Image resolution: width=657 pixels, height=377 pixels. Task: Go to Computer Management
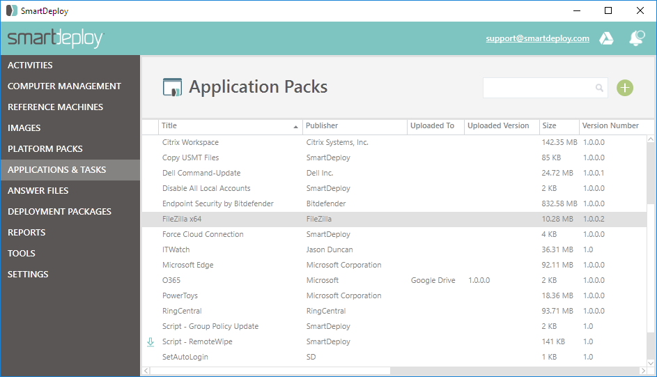[x=70, y=86]
